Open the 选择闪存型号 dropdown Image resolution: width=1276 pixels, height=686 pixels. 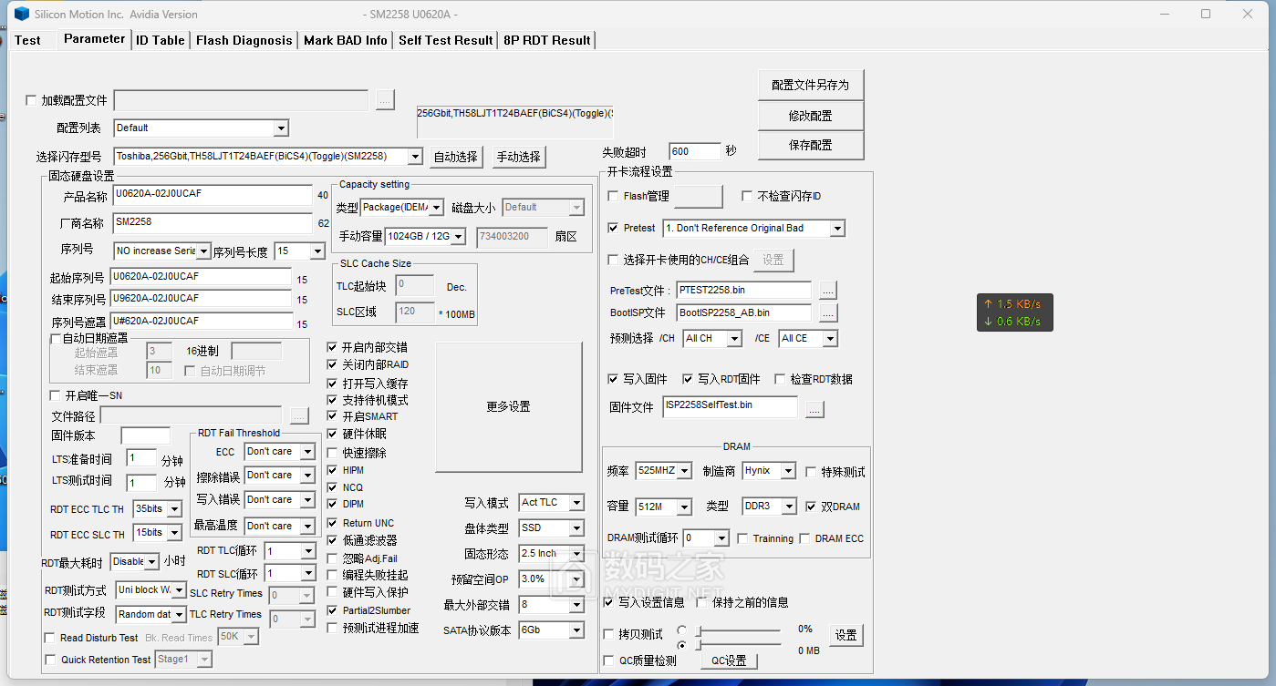[x=415, y=157]
